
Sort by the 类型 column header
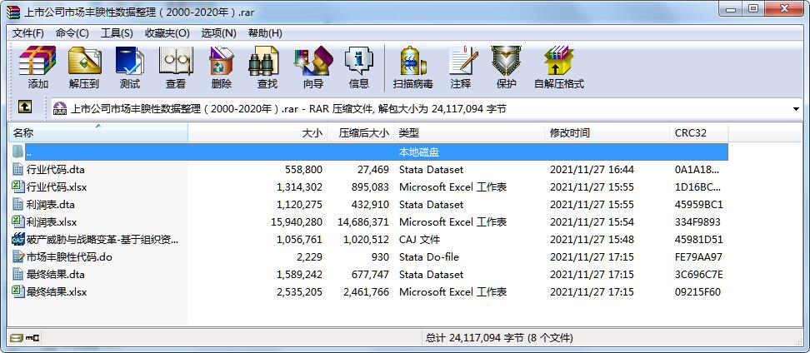click(x=469, y=133)
